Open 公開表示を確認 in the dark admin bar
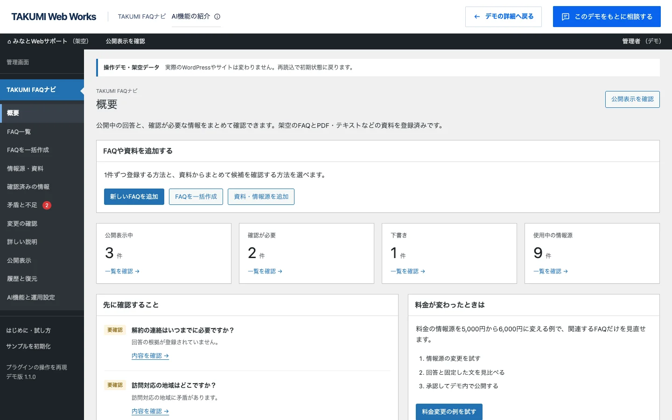The height and width of the screenshot is (420, 672). 125,42
